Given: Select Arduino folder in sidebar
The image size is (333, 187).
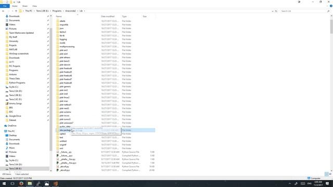Looking at the screenshot, I should tap(12, 74).
